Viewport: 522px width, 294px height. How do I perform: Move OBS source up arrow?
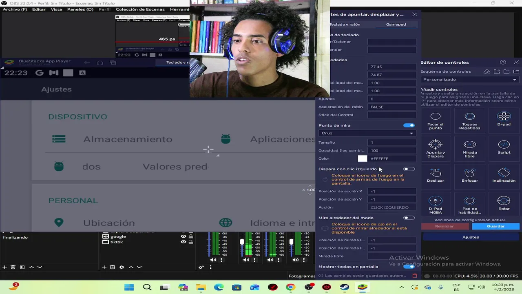coord(131,267)
